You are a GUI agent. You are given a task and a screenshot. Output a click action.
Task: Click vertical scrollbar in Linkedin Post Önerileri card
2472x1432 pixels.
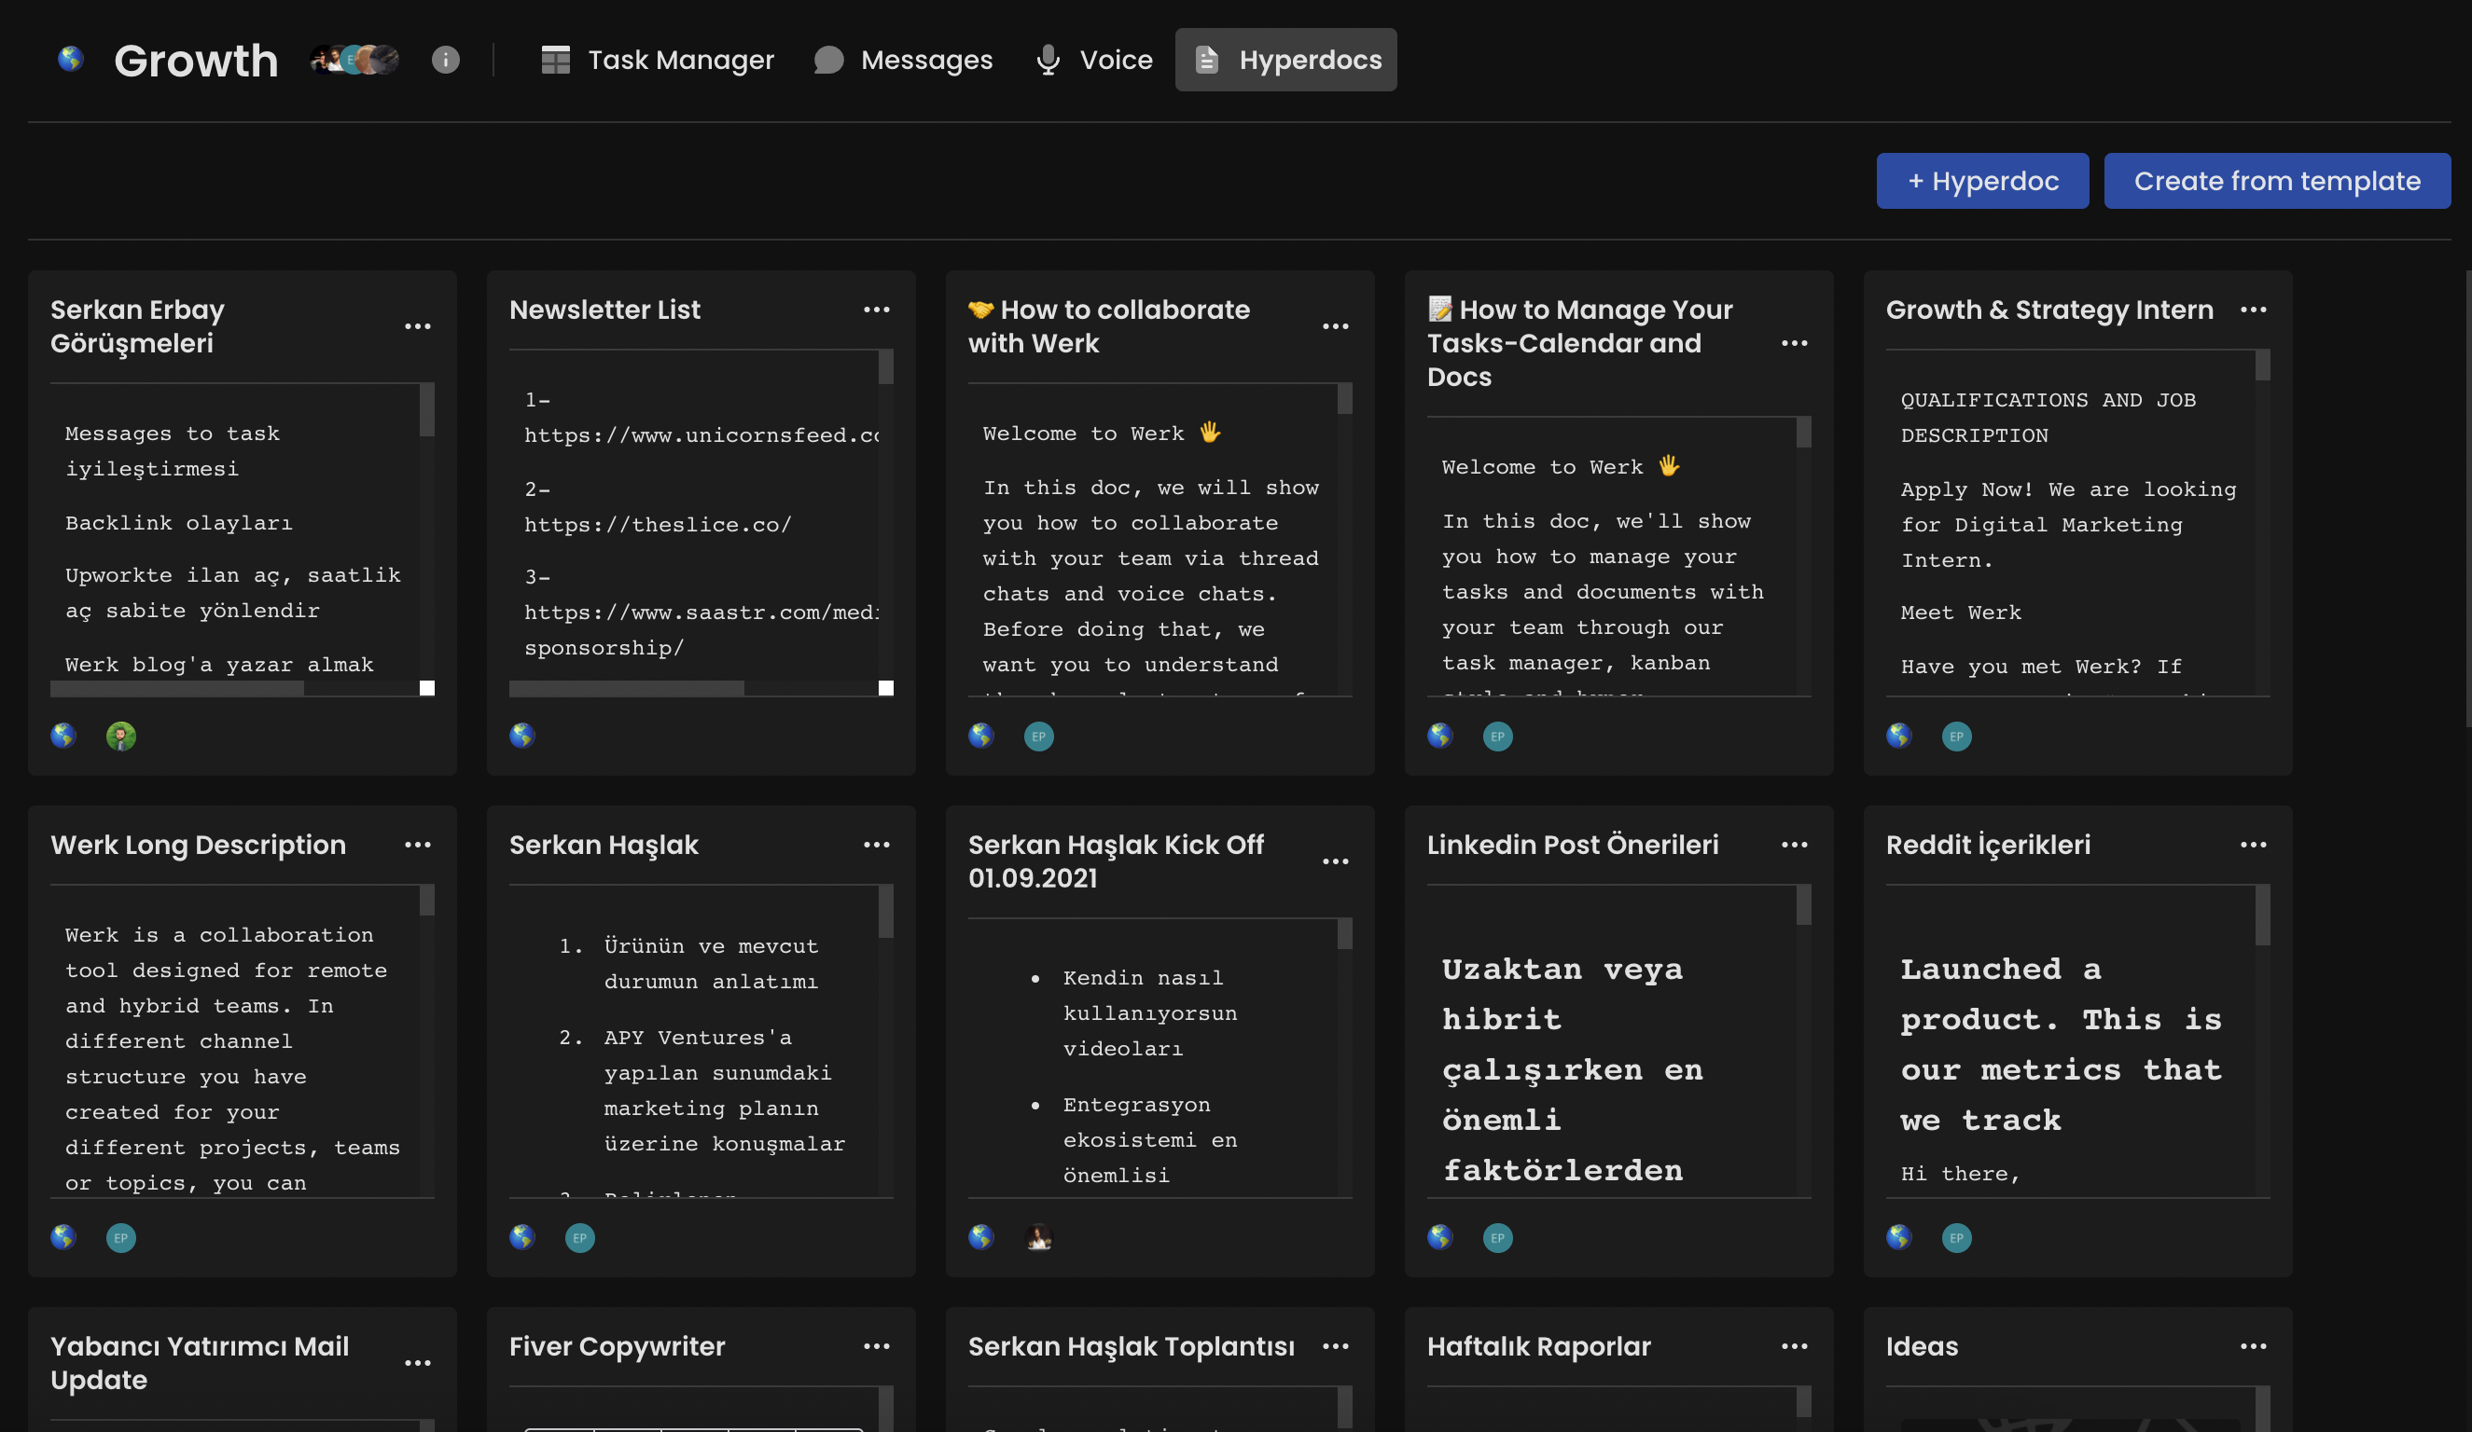[x=1803, y=905]
